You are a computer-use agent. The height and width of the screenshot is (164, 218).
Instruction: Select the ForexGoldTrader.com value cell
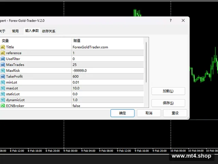click(108, 47)
